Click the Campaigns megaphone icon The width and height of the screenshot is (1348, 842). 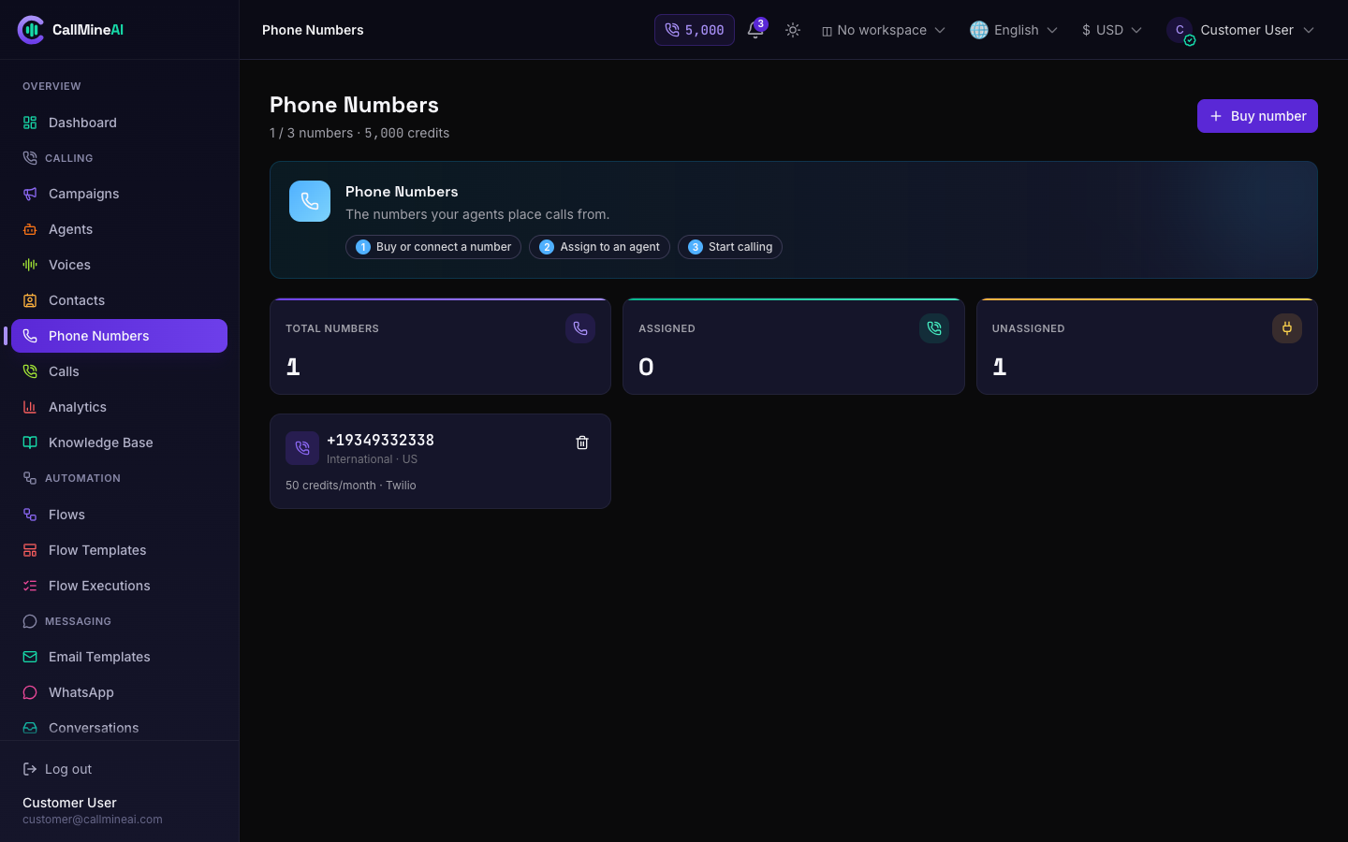pos(30,194)
